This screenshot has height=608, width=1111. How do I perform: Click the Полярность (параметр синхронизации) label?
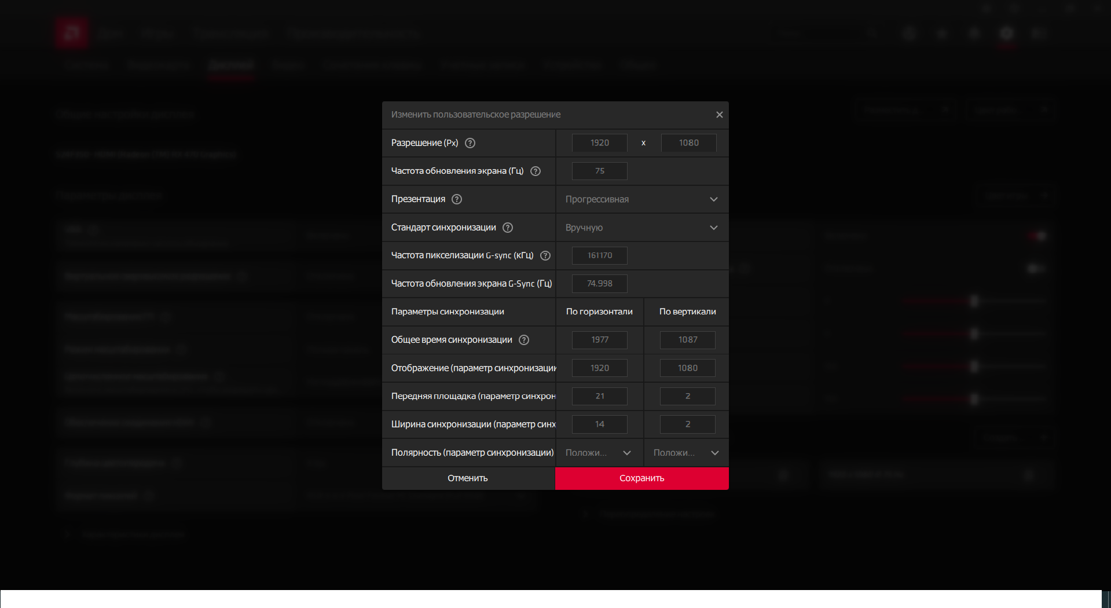(472, 453)
